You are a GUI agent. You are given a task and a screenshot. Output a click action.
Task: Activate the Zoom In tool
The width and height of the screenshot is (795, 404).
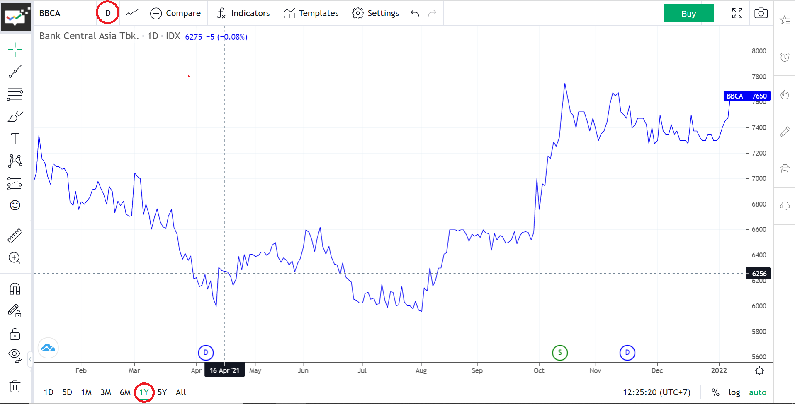point(15,258)
